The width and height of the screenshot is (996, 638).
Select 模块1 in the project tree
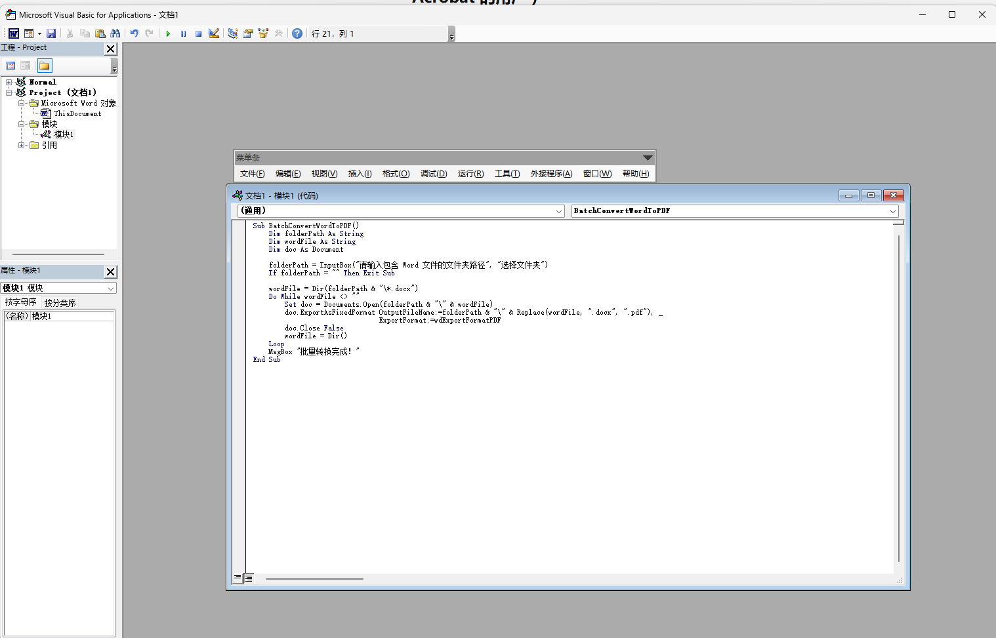pos(64,134)
